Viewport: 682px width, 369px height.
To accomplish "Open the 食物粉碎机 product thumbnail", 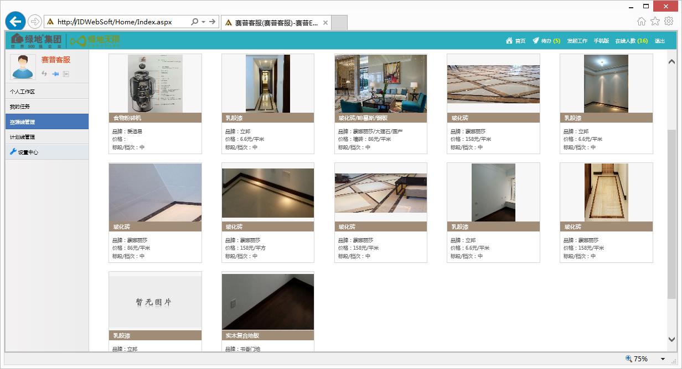I will [x=155, y=84].
